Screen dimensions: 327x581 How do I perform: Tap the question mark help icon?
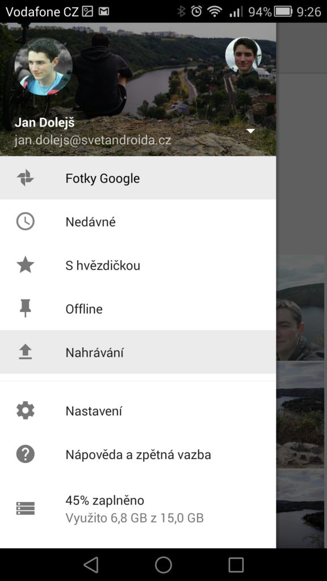(25, 454)
